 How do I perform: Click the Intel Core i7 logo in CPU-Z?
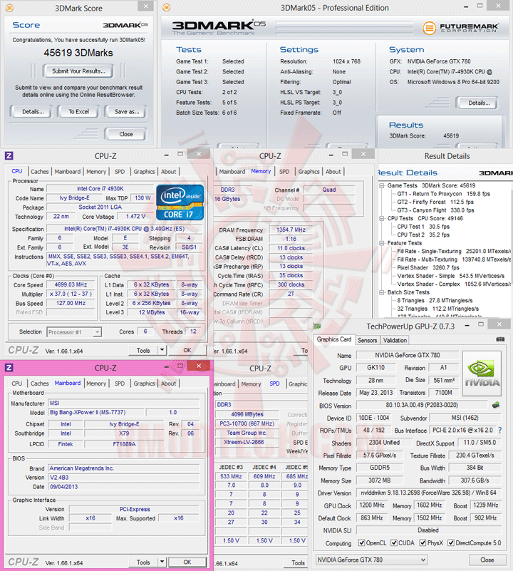tap(180, 202)
